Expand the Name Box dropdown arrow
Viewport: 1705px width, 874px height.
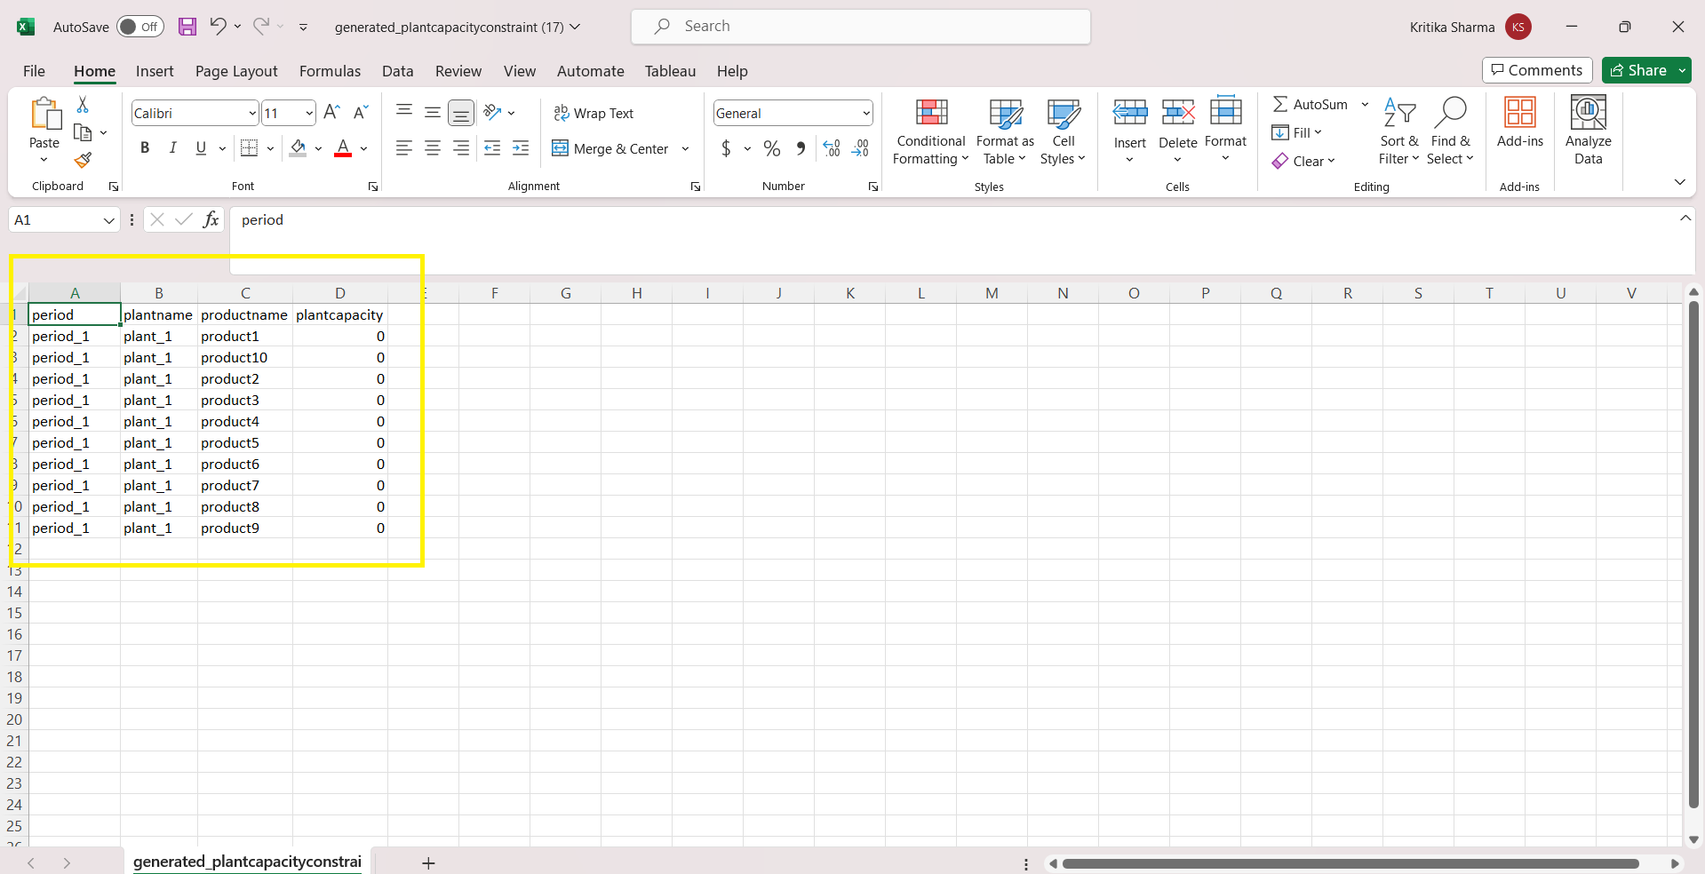tap(108, 220)
